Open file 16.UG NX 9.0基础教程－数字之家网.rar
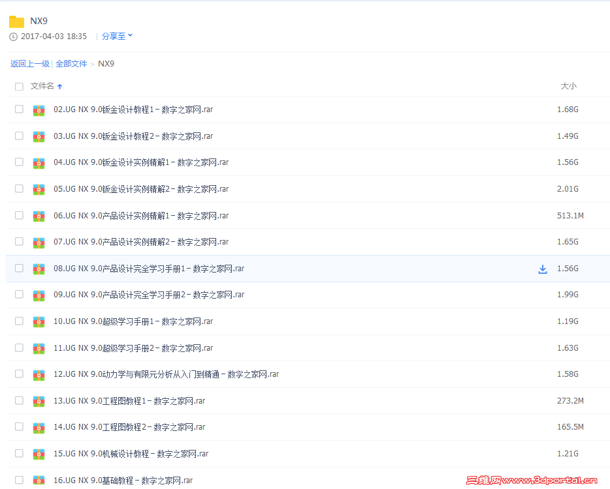This screenshot has height=489, width=610. pos(123,481)
